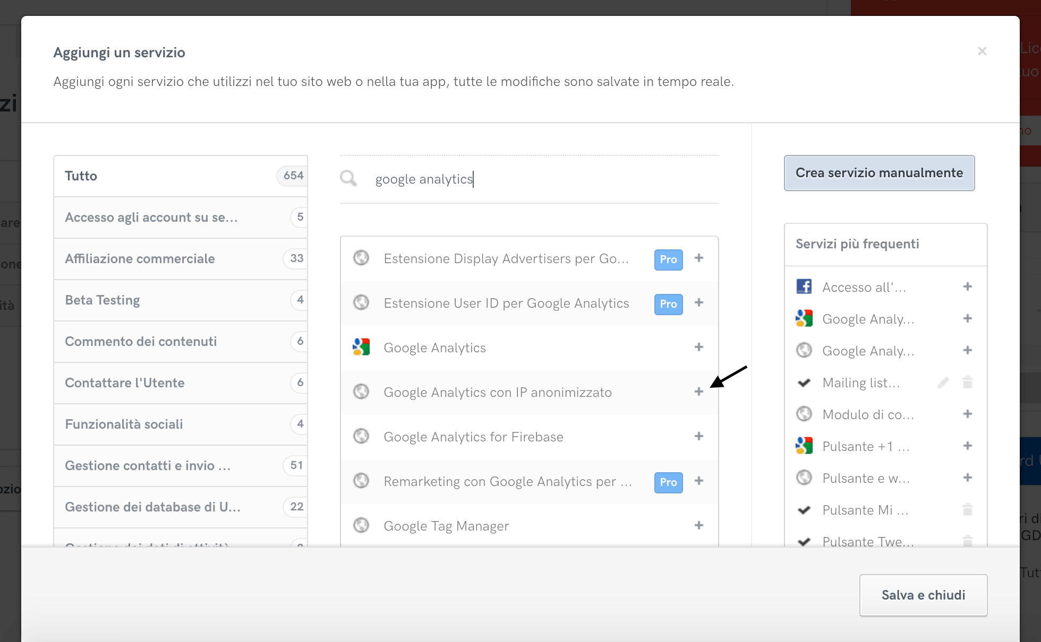Select the Beta Testing category
Image resolution: width=1041 pixels, height=642 pixels.
(181, 300)
